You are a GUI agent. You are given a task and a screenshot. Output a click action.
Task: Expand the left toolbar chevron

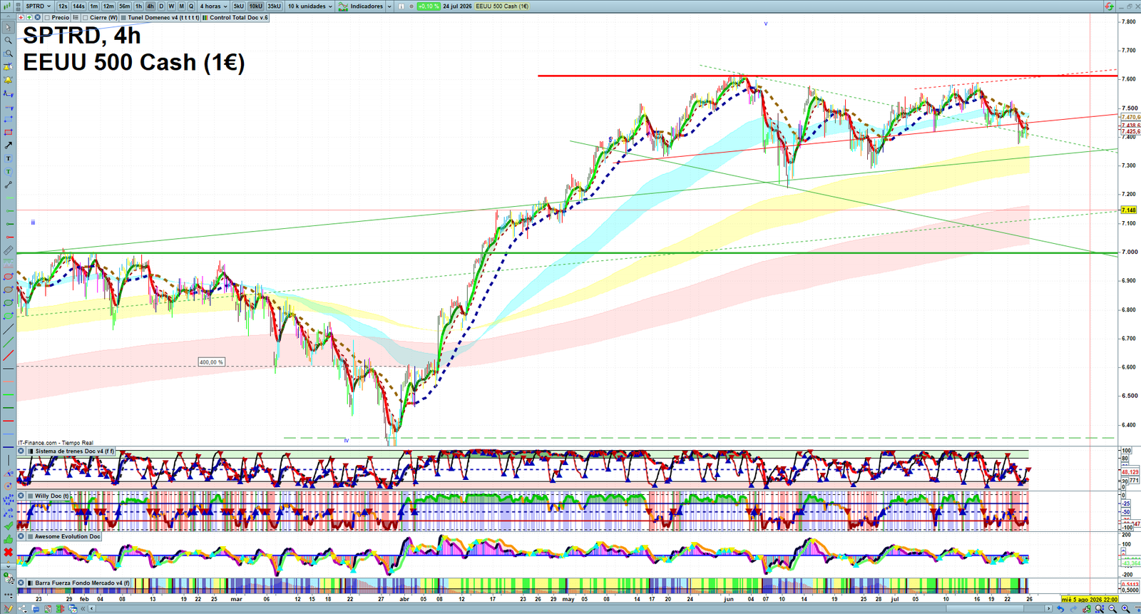8,566
